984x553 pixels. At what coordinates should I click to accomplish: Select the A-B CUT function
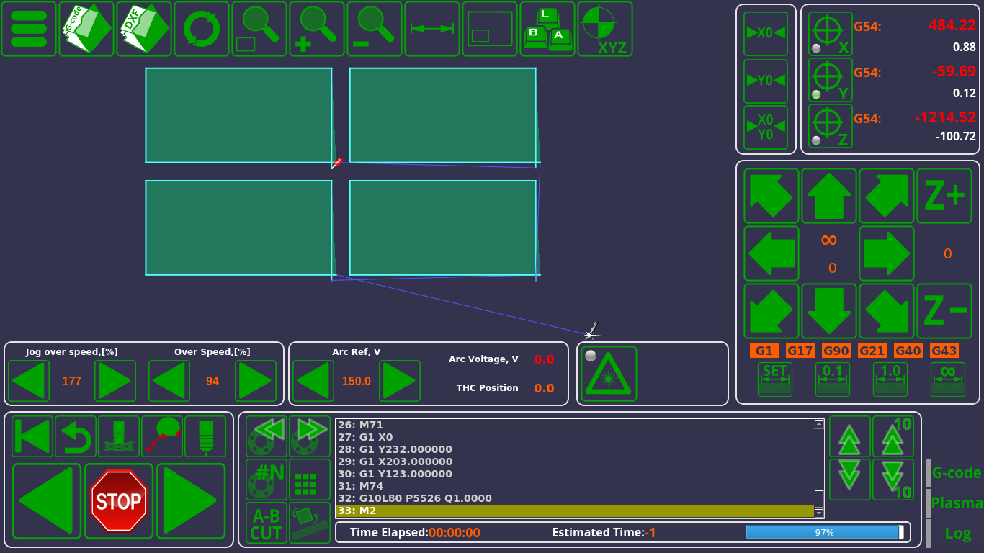[x=266, y=522]
